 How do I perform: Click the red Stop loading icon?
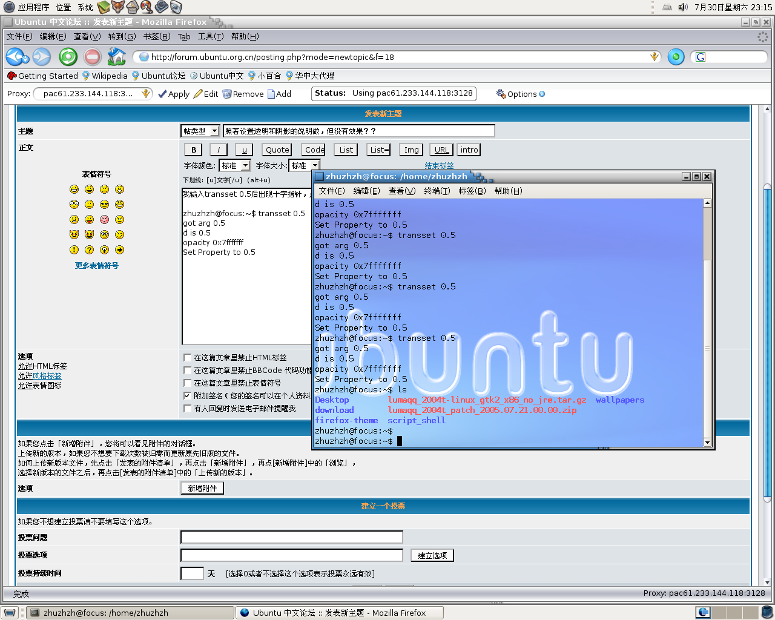pos(93,57)
